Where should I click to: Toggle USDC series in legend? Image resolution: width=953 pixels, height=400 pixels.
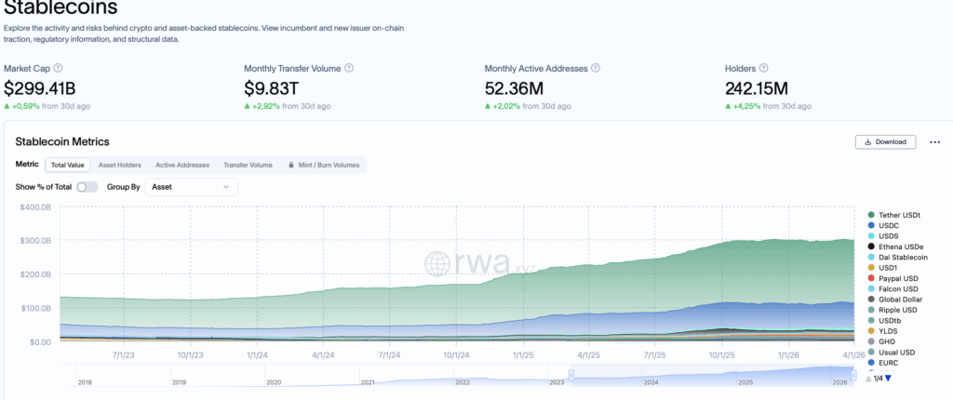(x=884, y=225)
